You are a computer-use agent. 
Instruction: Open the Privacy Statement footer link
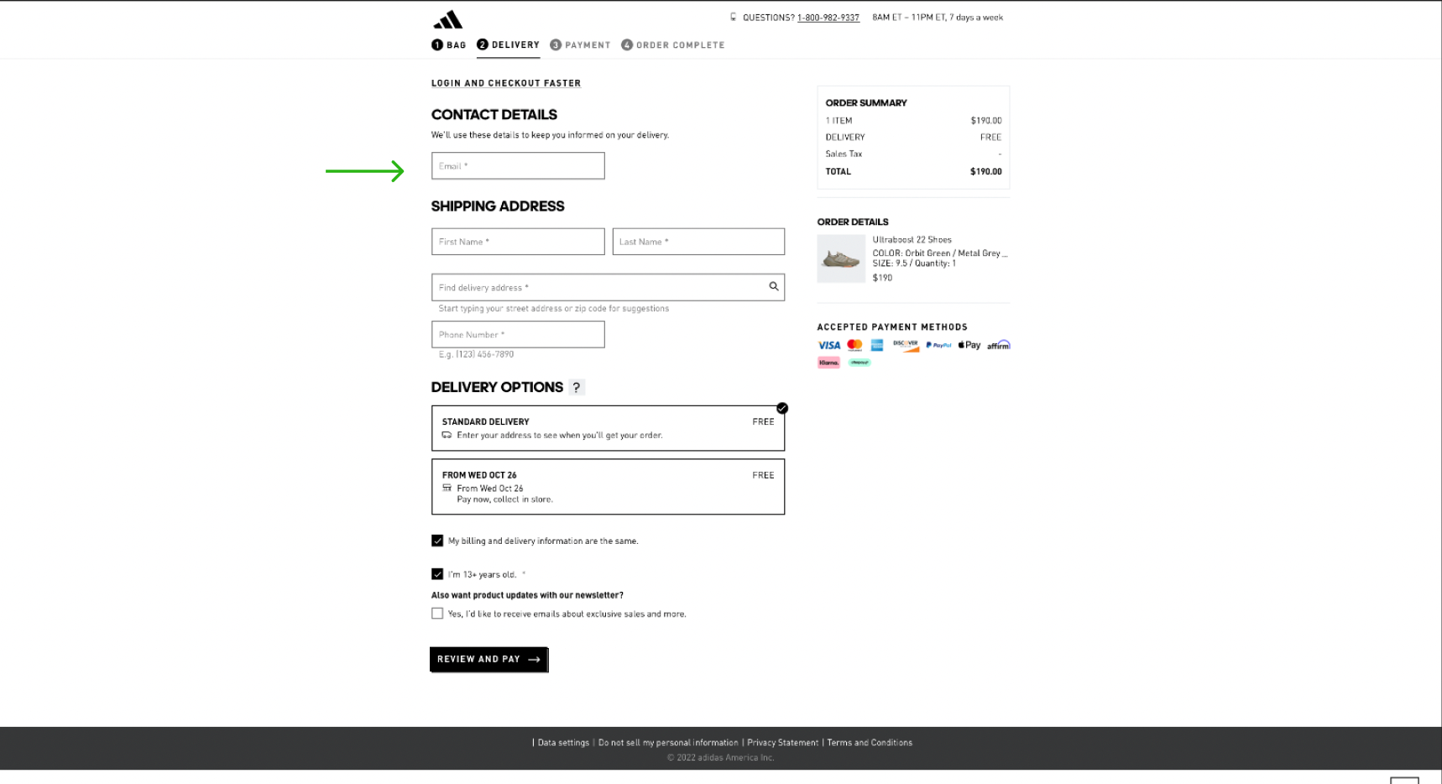[x=782, y=743]
